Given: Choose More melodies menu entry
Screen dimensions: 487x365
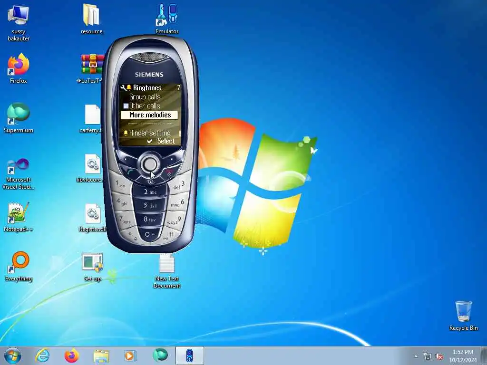Looking at the screenshot, I should pos(149,115).
